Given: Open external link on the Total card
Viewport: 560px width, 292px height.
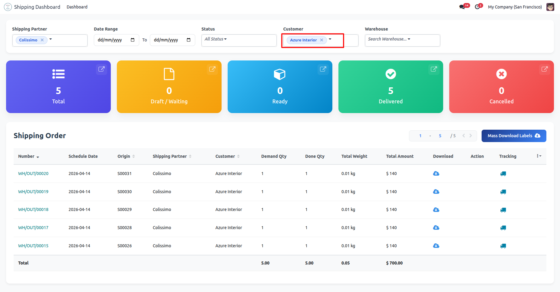Looking at the screenshot, I should click(x=101, y=69).
